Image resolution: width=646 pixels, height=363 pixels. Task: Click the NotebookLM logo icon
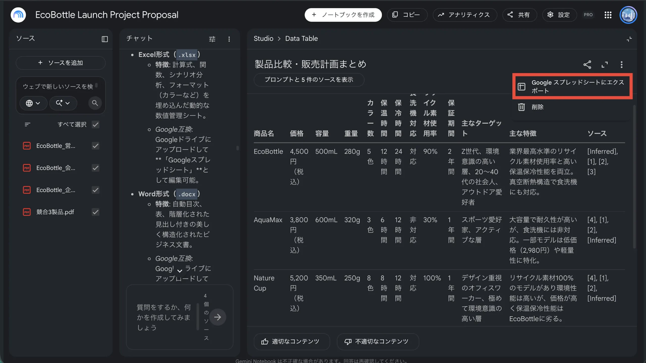[18, 15]
